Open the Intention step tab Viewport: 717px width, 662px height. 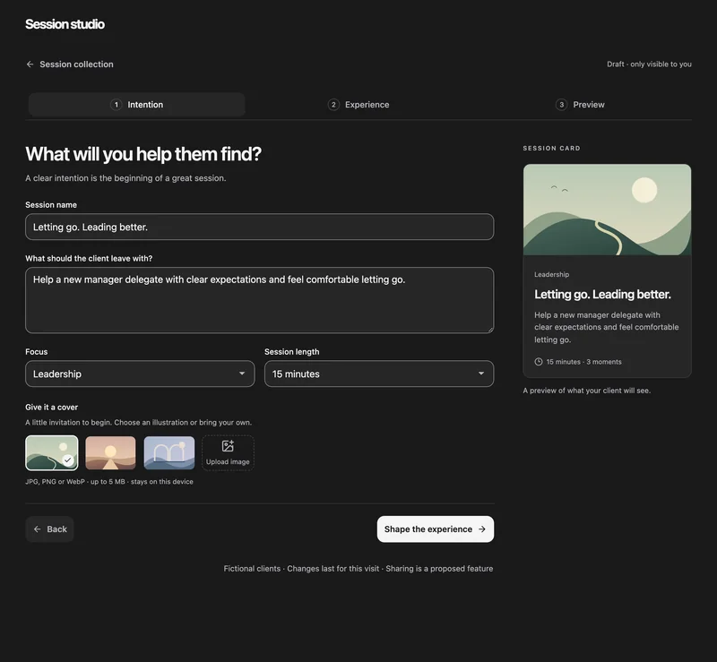click(137, 105)
